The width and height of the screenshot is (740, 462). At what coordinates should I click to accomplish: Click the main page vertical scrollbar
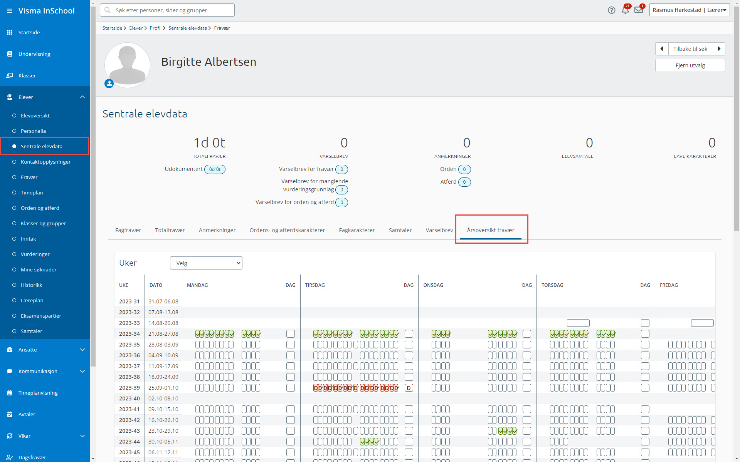(737, 119)
